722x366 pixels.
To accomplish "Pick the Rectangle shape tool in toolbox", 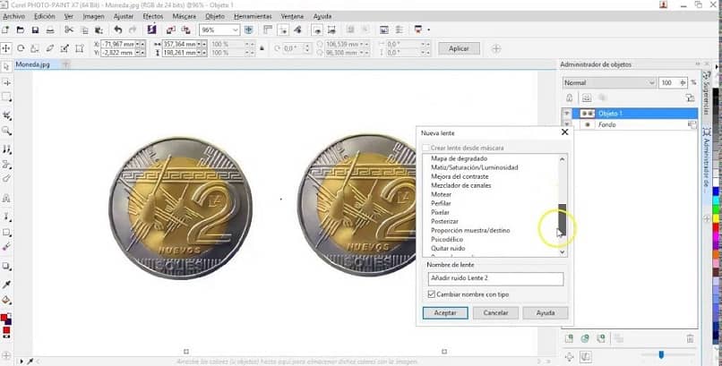I will pos(6,232).
